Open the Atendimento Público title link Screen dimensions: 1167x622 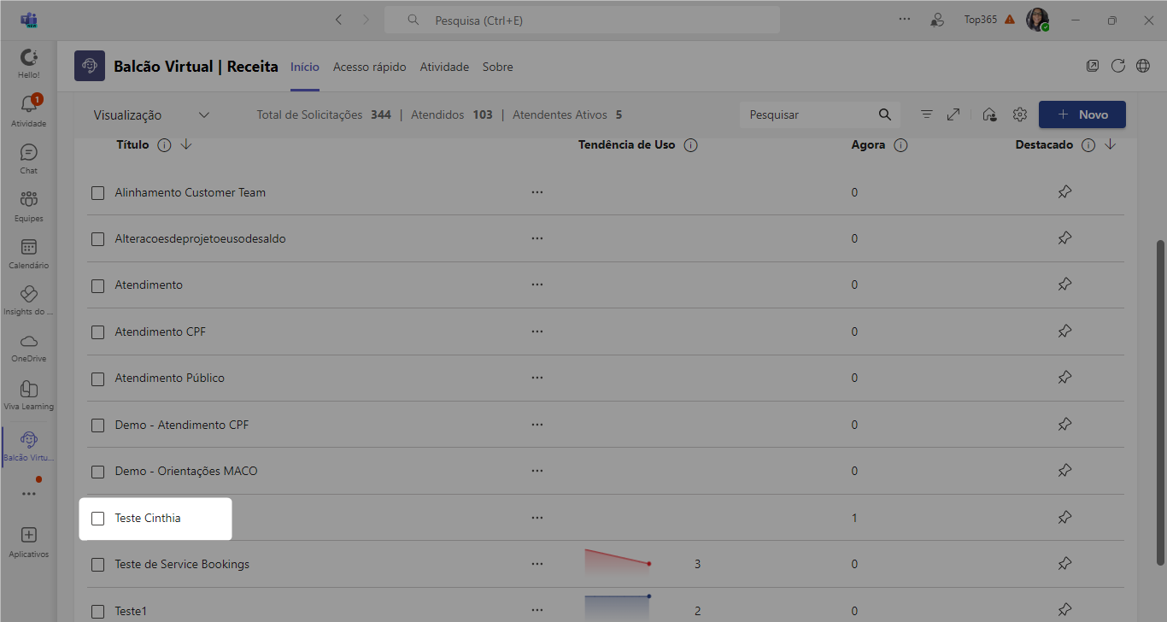point(170,378)
